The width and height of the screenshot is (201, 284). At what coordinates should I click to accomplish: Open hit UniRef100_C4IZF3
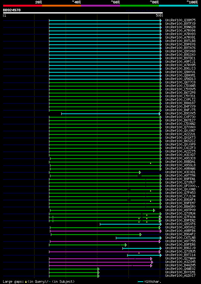click(x=180, y=148)
